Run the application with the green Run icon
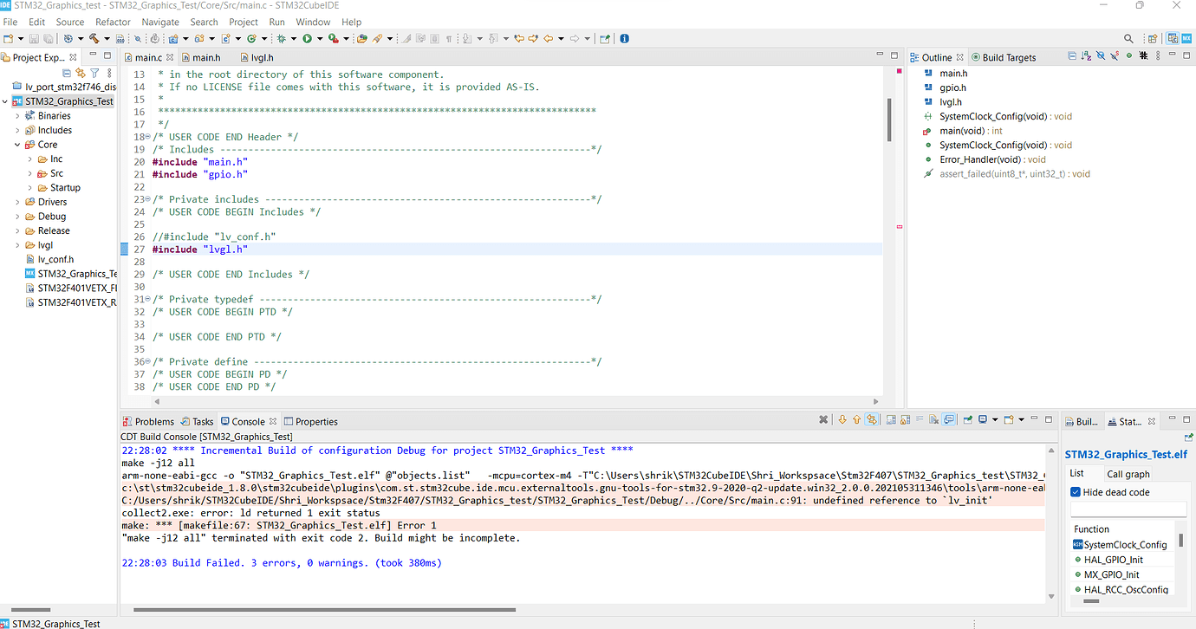Screen dimensions: 1196x629 [x=310, y=38]
